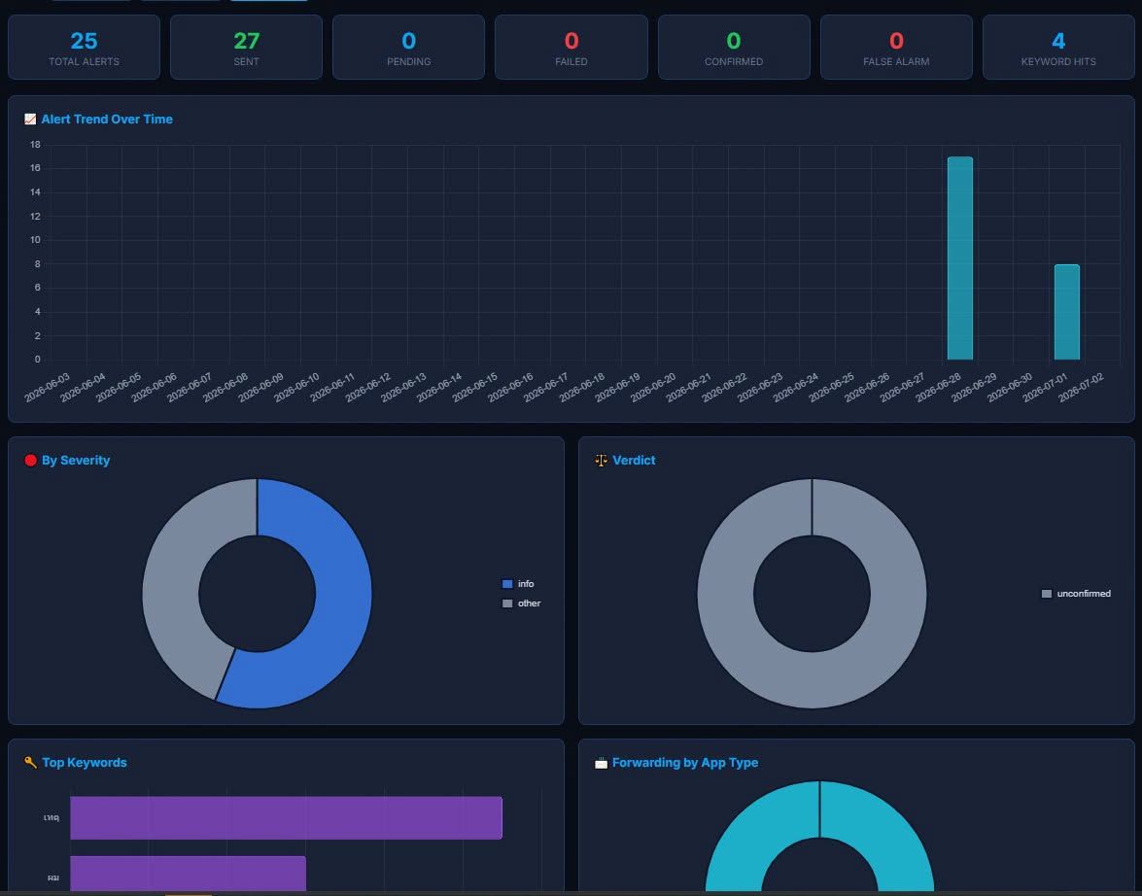
Task: Click the shorter purple bar in Top Keywords
Action: 188,874
